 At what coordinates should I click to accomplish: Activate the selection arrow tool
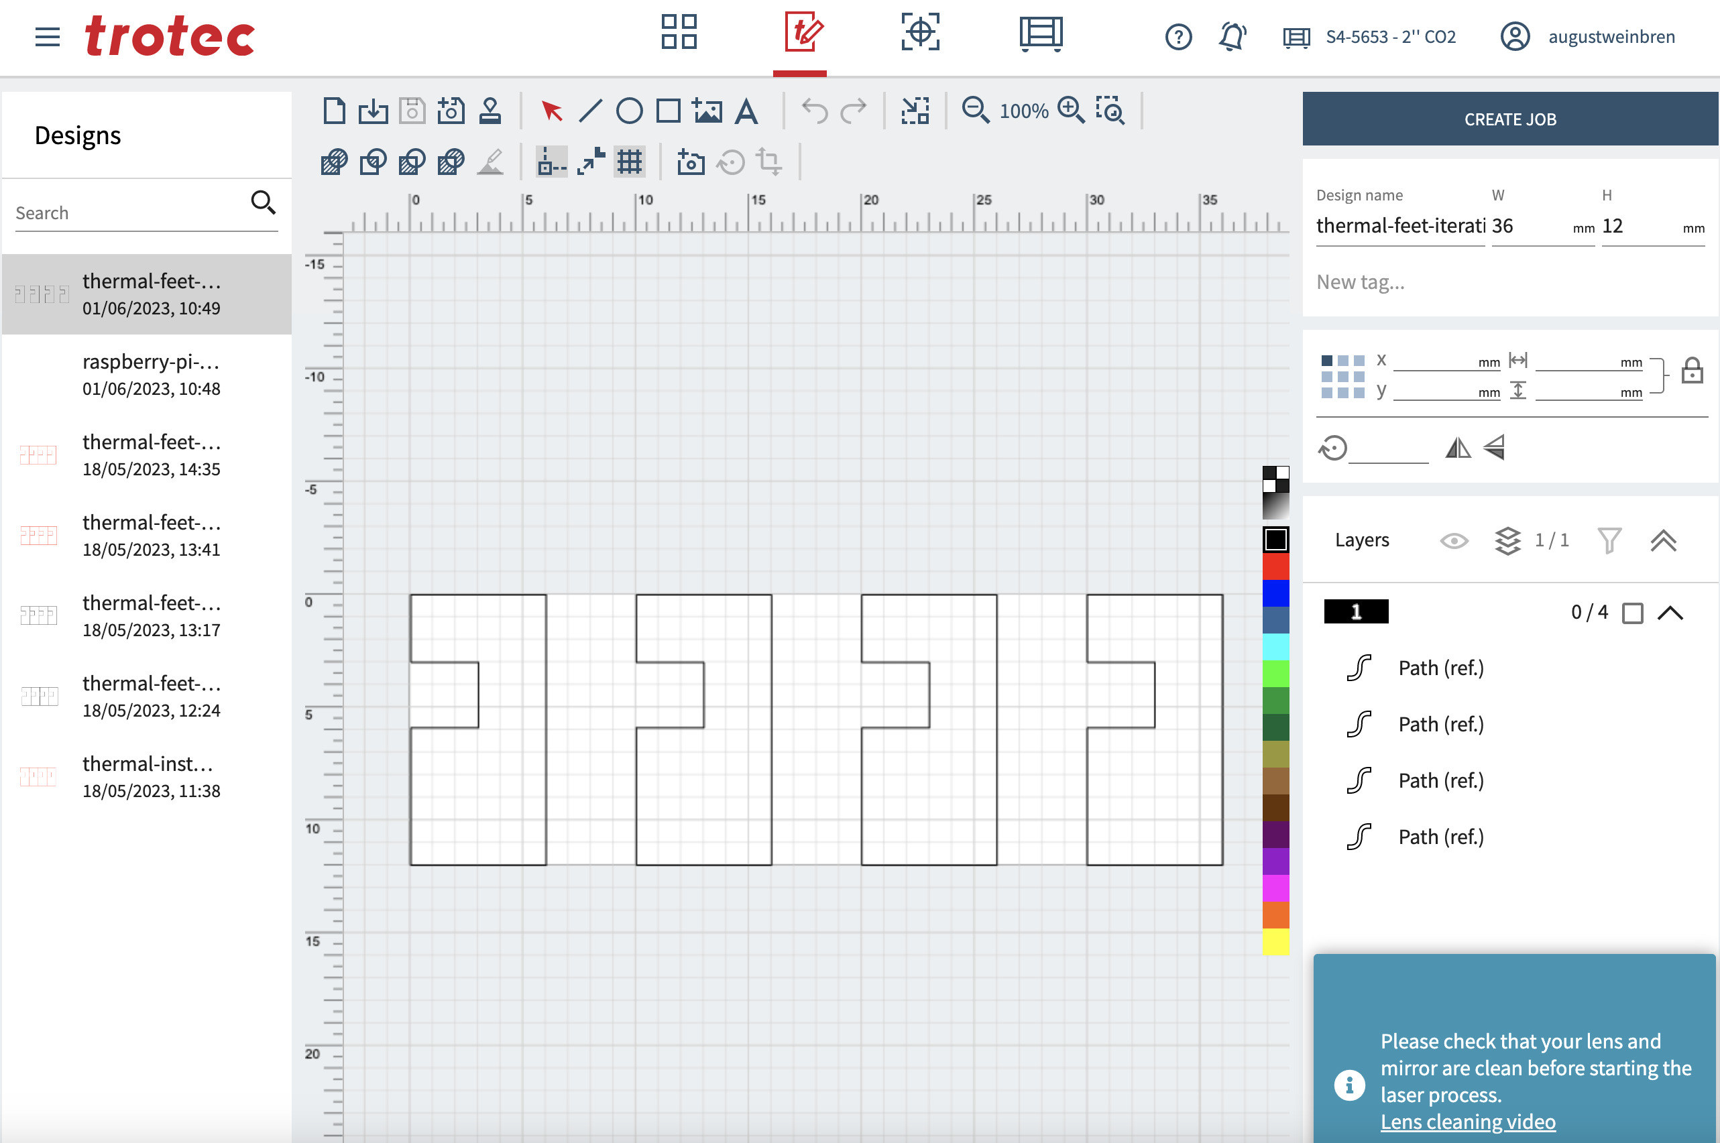551,111
